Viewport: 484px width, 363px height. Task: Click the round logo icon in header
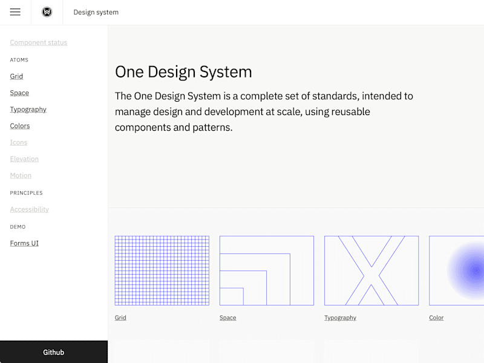pyautogui.click(x=47, y=12)
